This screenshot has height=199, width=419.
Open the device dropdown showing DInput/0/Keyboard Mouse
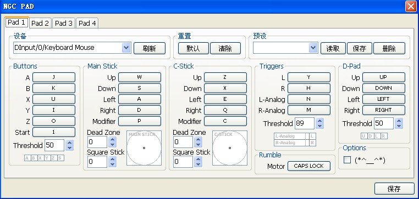tap(72, 48)
